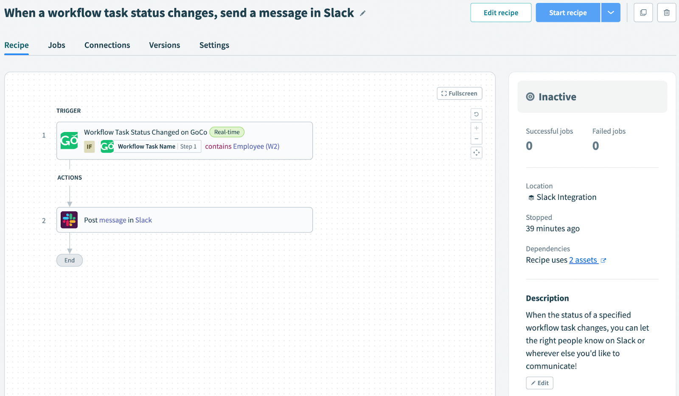
Task: Start the recipe
Action: point(568,13)
